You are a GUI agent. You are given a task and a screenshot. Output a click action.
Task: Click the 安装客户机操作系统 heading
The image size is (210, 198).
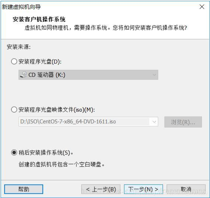[x=39, y=19]
